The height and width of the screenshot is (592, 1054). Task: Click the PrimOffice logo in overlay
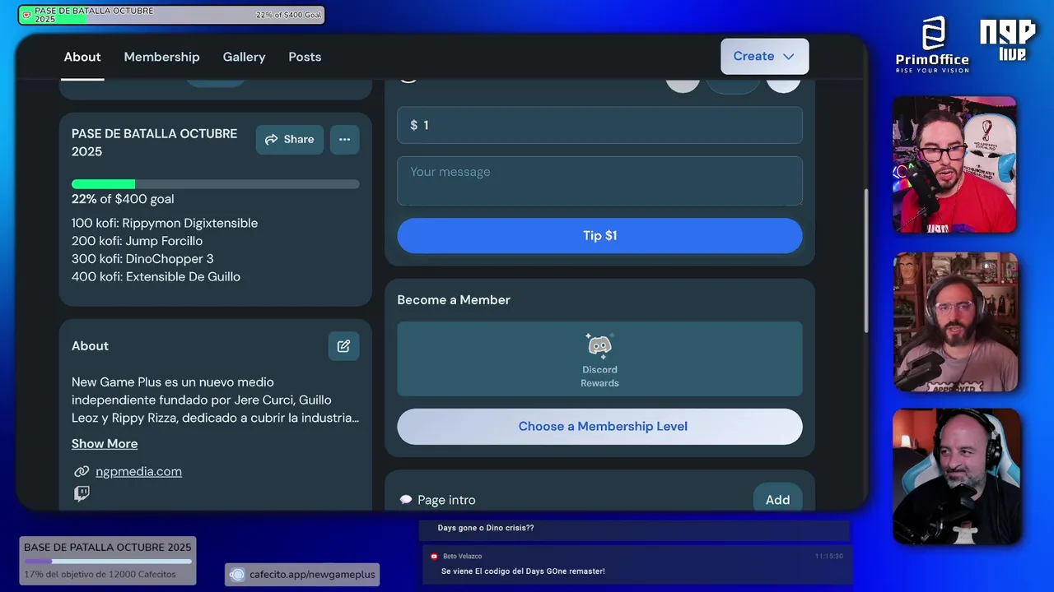pos(932,44)
